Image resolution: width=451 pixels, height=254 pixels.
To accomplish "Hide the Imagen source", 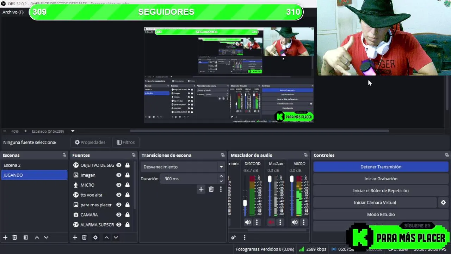I will pos(119,175).
